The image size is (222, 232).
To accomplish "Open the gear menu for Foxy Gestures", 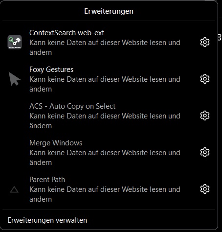I will tap(205, 79).
